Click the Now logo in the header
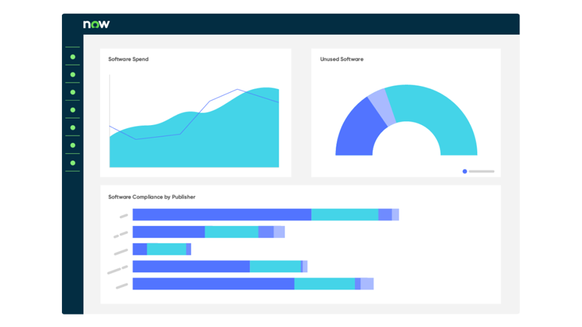 [97, 24]
